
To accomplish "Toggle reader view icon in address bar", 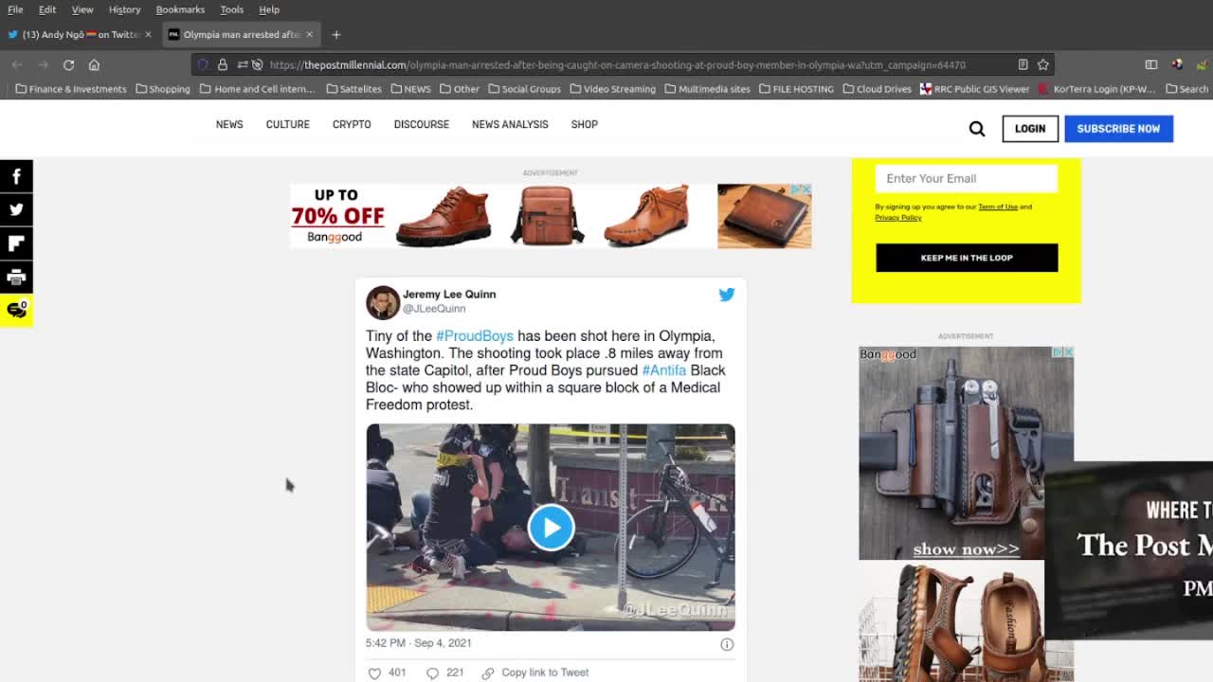I will coord(1023,64).
